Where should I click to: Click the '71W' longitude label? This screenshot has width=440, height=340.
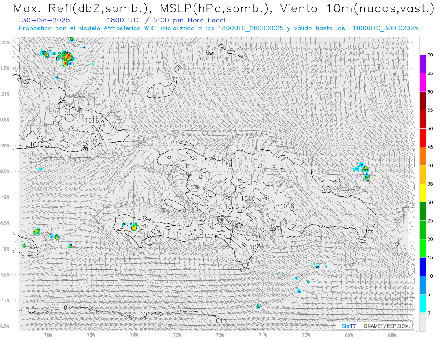point(263,335)
